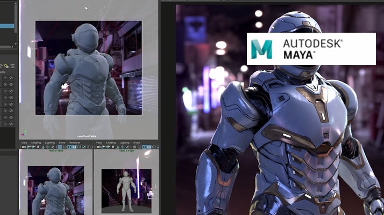Click 2D Pan/Zoom icon in bottom-left viewport toolbar
Image resolution: width=384 pixels, height=215 pixels.
click(x=48, y=147)
